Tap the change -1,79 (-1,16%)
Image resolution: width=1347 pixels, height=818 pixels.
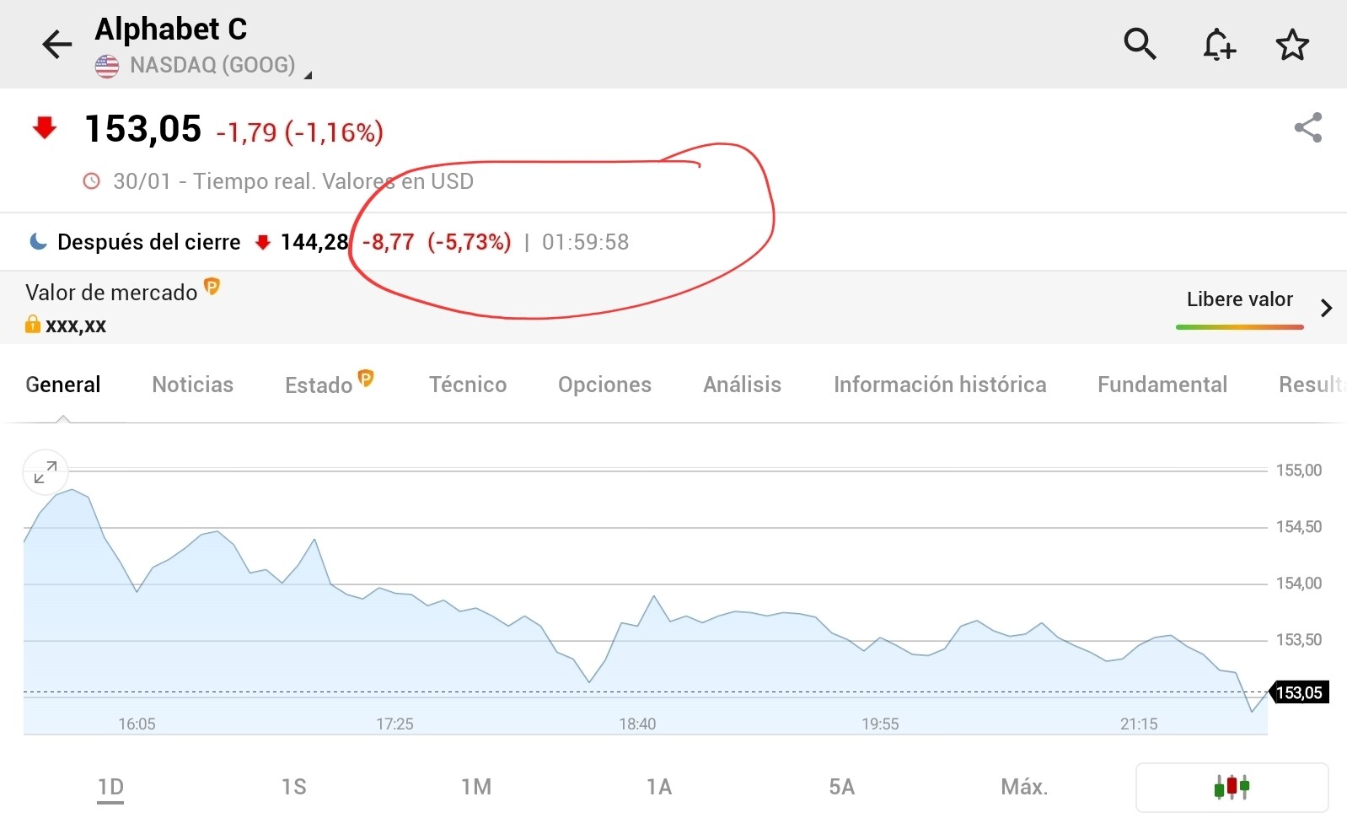point(300,132)
